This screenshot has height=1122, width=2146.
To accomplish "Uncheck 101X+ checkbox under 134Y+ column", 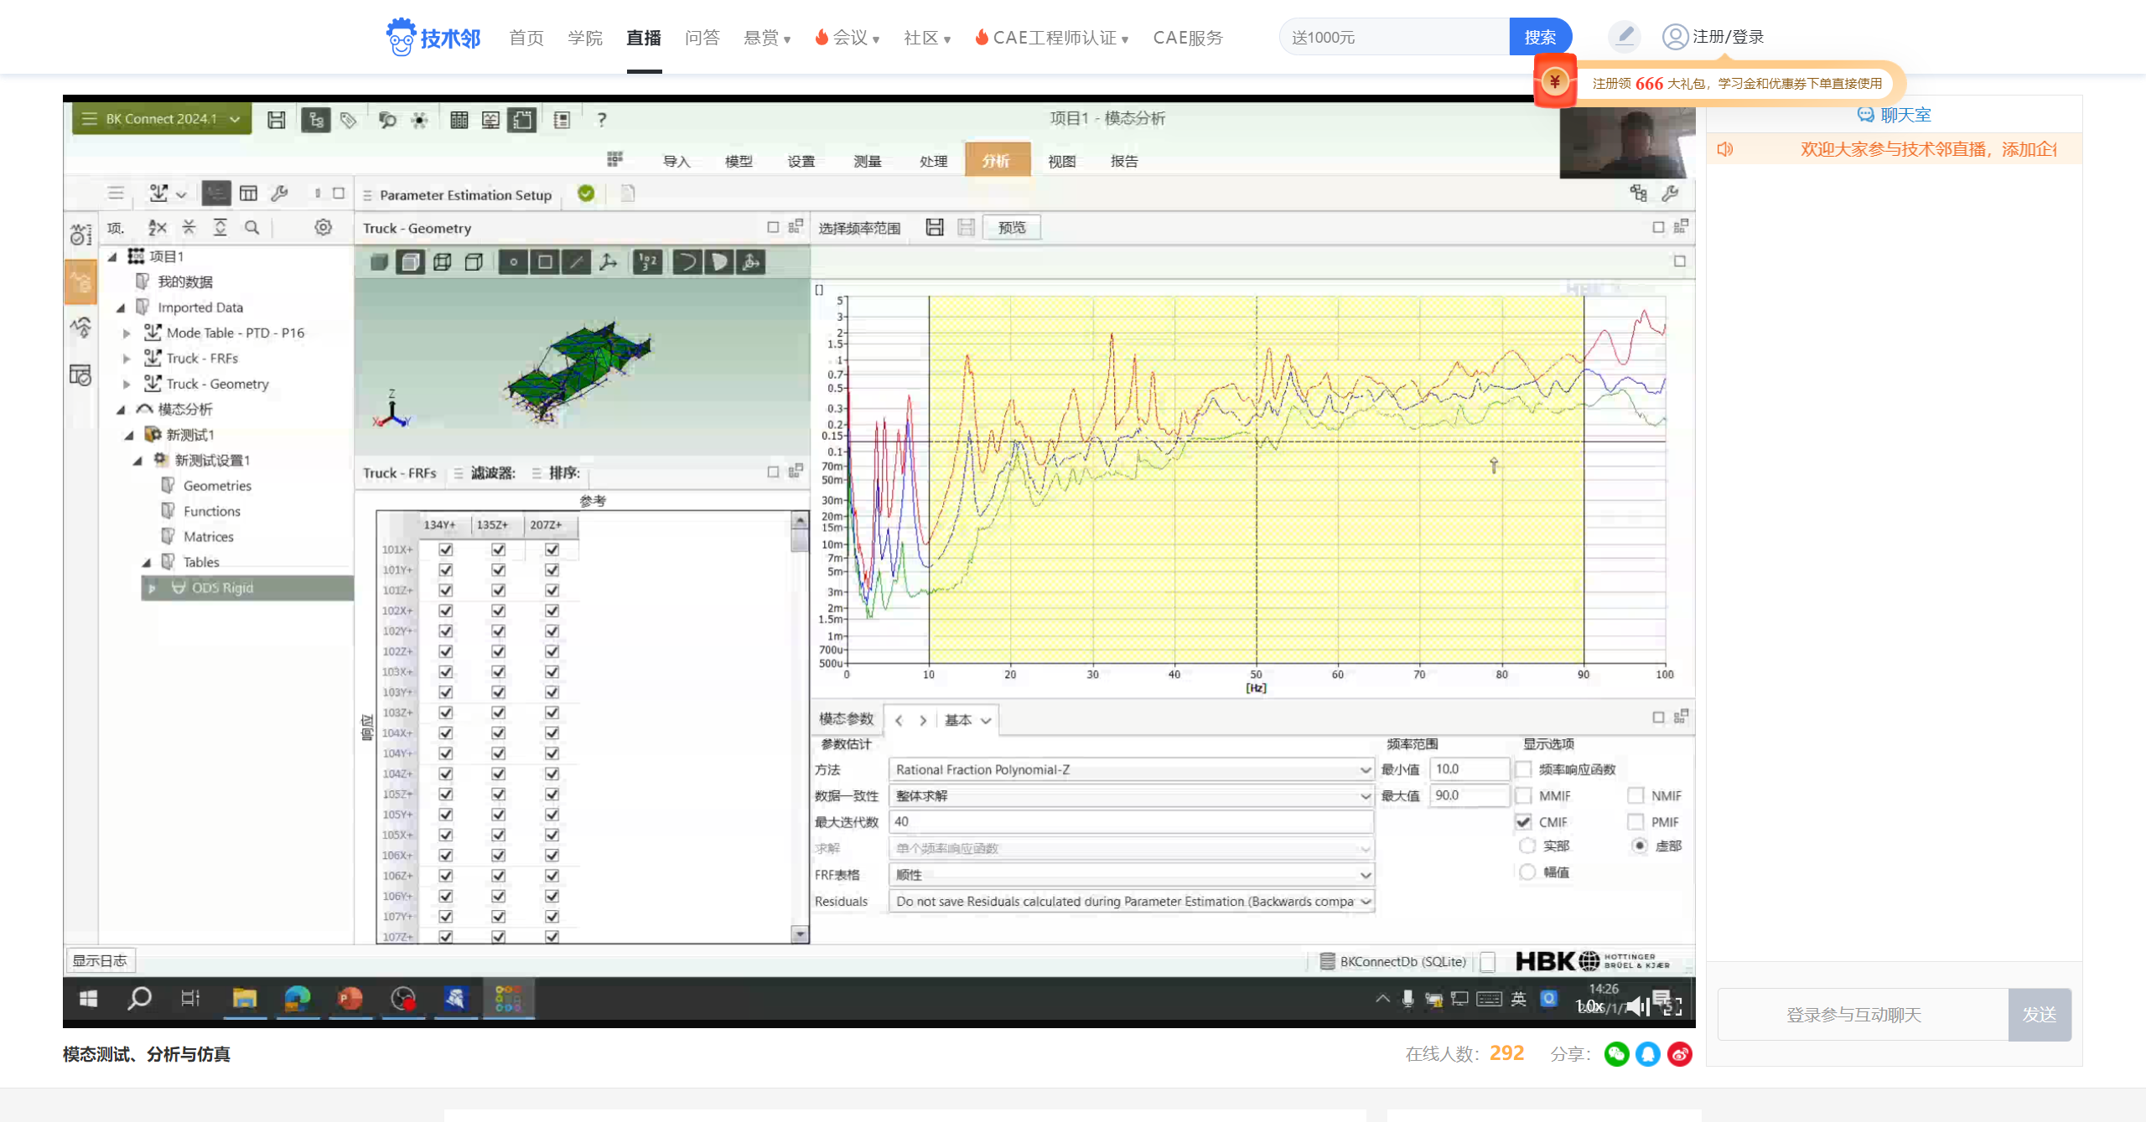I will point(446,550).
